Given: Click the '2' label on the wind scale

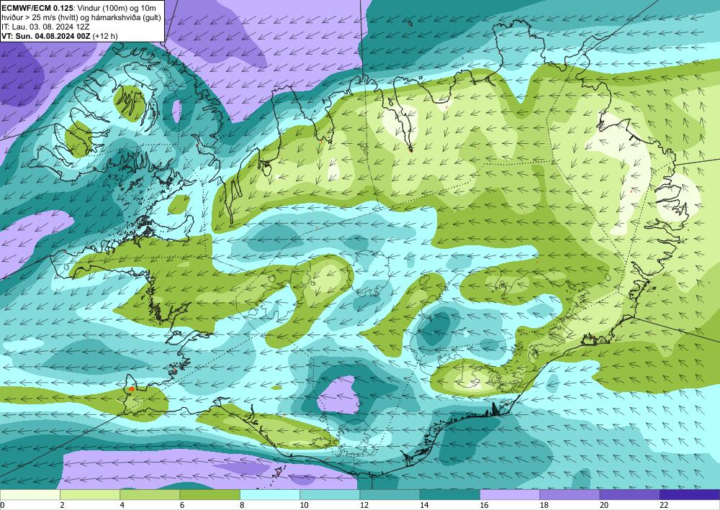Looking at the screenshot, I should tap(62, 505).
